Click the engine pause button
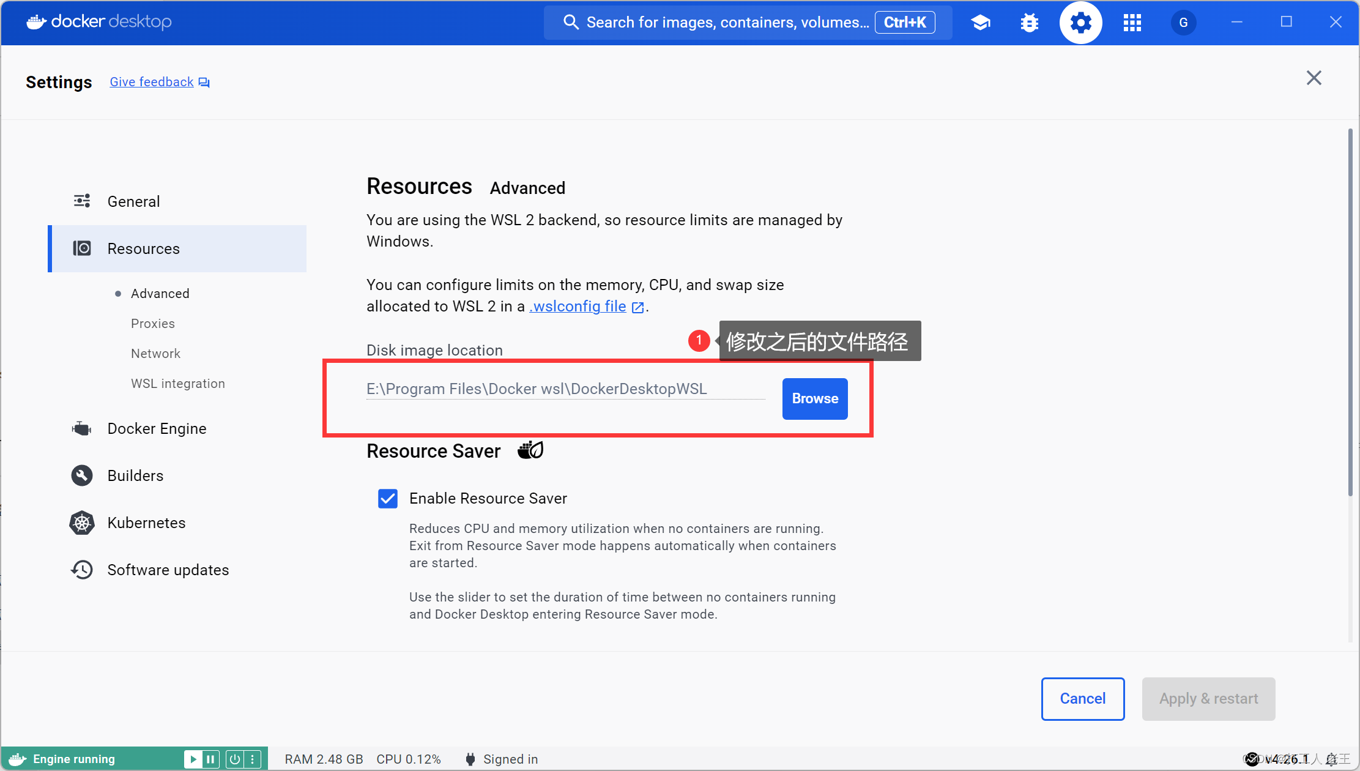Viewport: 1360px width, 771px height. [x=210, y=759]
